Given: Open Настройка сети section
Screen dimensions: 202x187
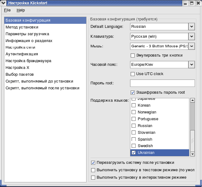Looking at the screenshot, I should [x=45, y=47].
